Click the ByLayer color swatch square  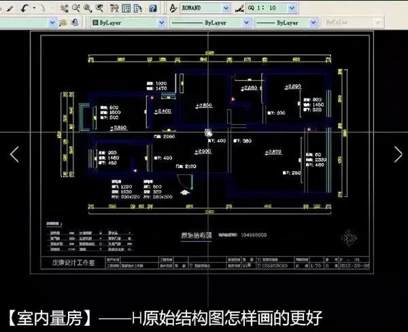click(95, 22)
